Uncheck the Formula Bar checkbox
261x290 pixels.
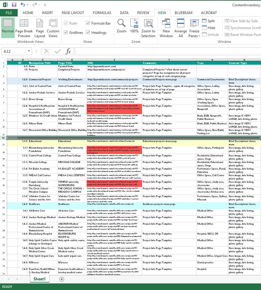[x=88, y=23]
